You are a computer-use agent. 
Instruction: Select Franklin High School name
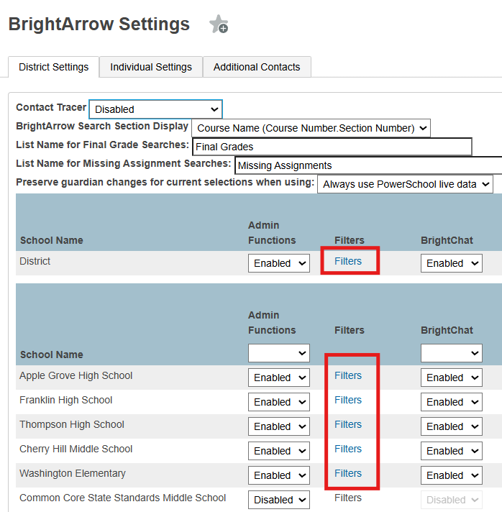[x=65, y=400]
